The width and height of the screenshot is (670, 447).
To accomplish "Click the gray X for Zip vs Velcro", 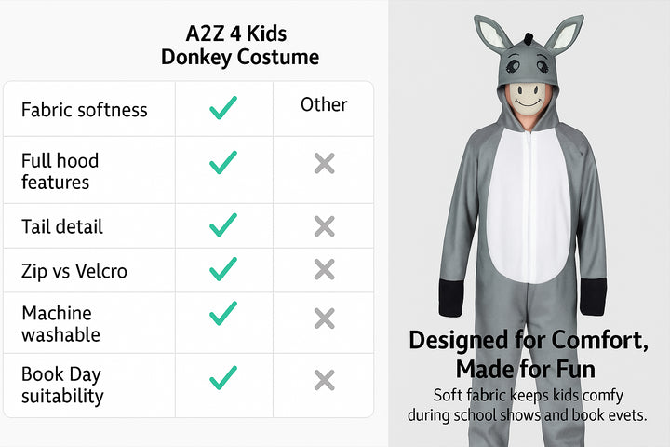I will coord(325,269).
